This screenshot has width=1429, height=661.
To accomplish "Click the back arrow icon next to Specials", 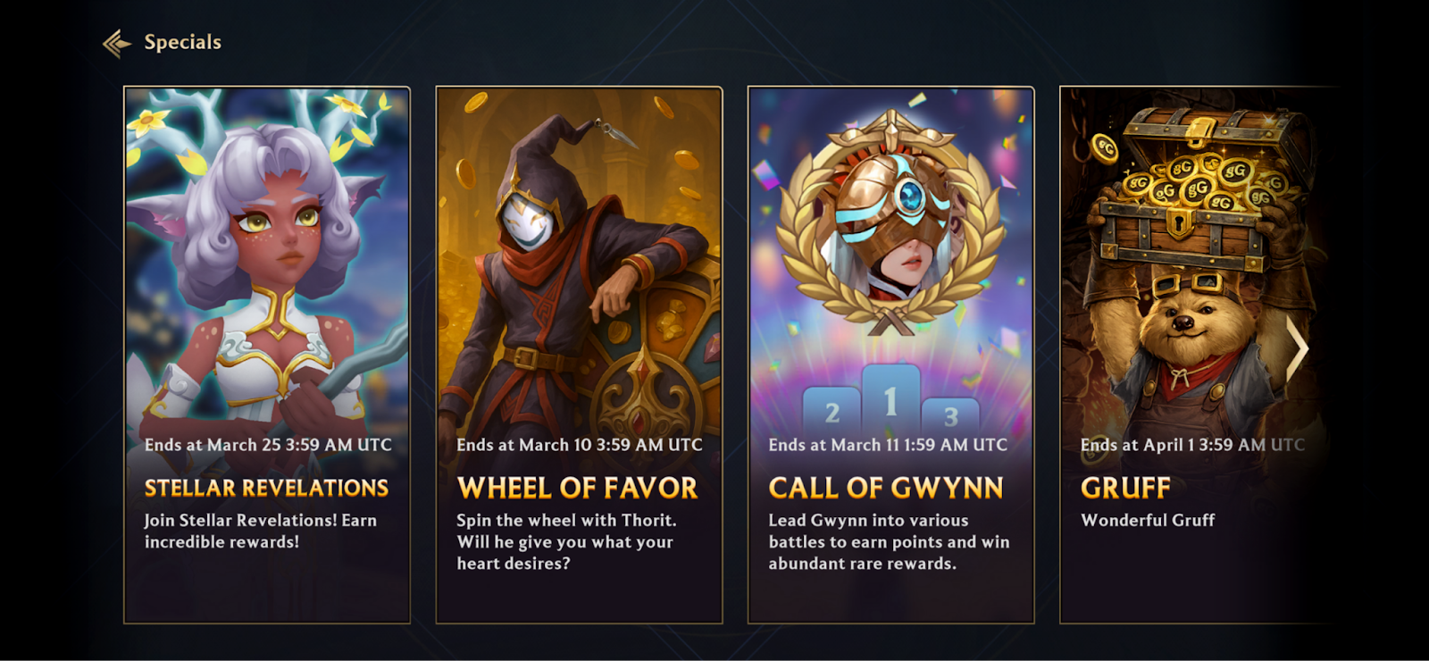I will point(117,43).
